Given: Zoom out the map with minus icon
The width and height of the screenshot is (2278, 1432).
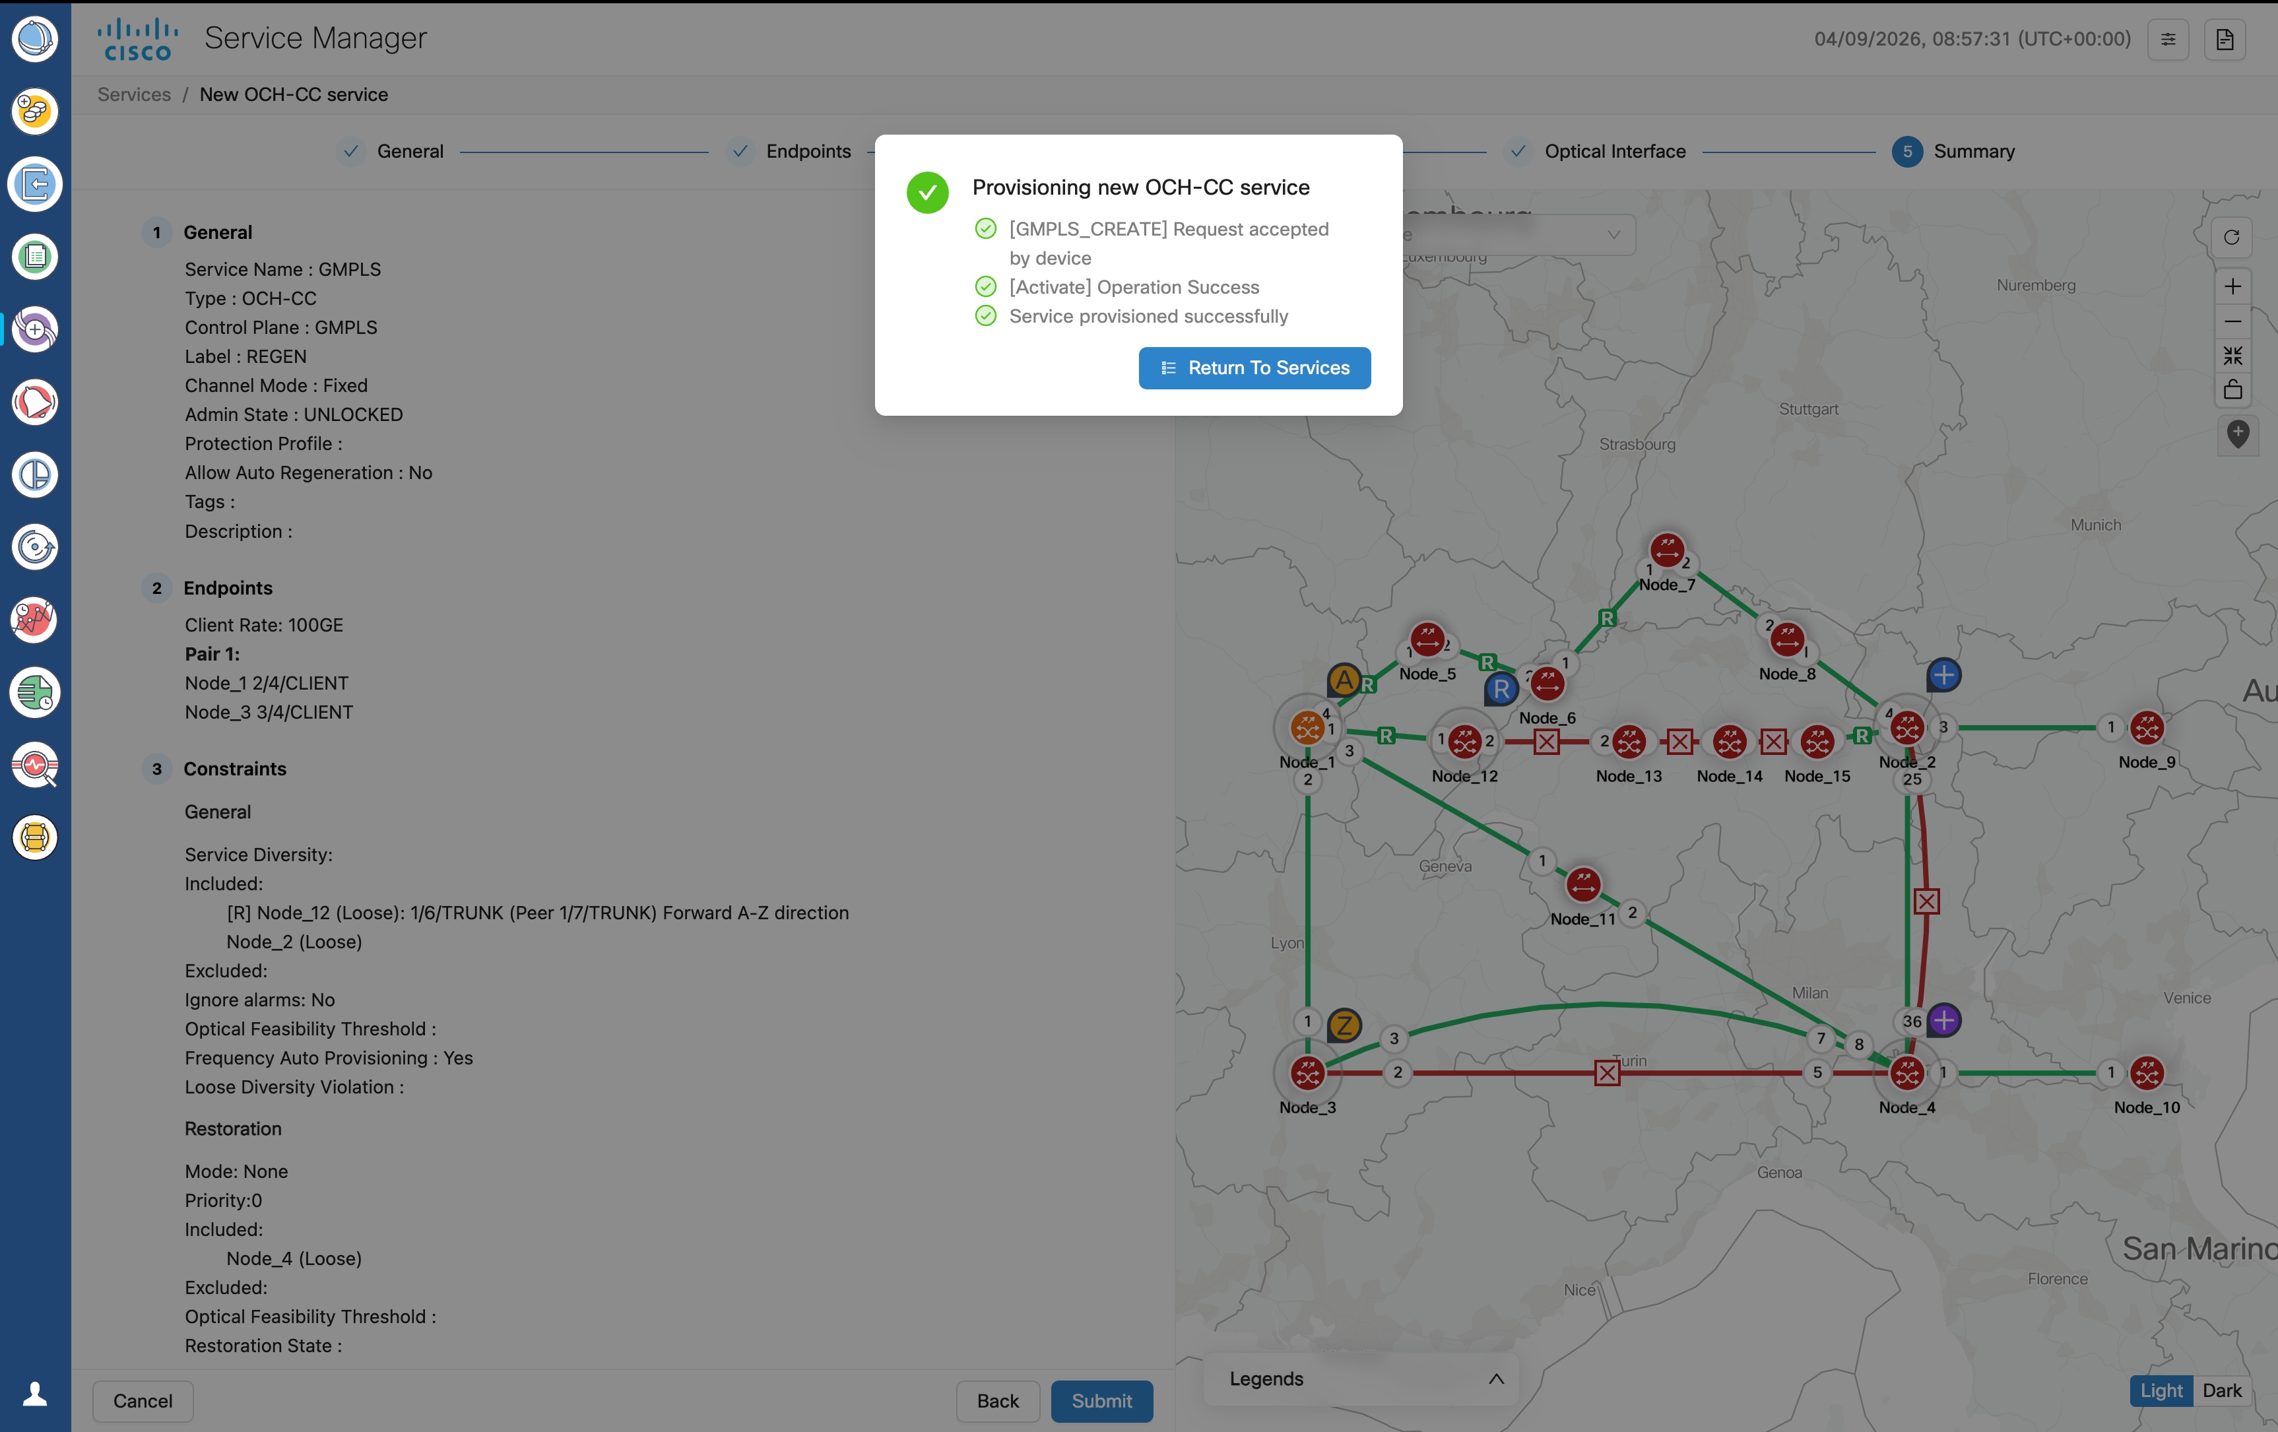Looking at the screenshot, I should point(2232,321).
